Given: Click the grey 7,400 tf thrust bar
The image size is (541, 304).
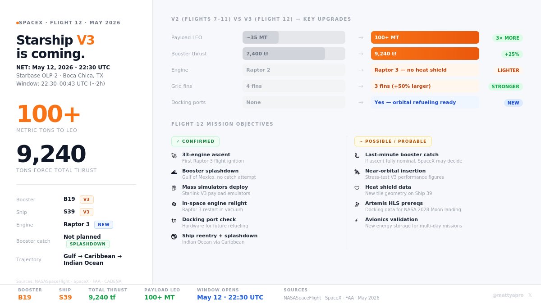Looking at the screenshot, I should (284, 54).
